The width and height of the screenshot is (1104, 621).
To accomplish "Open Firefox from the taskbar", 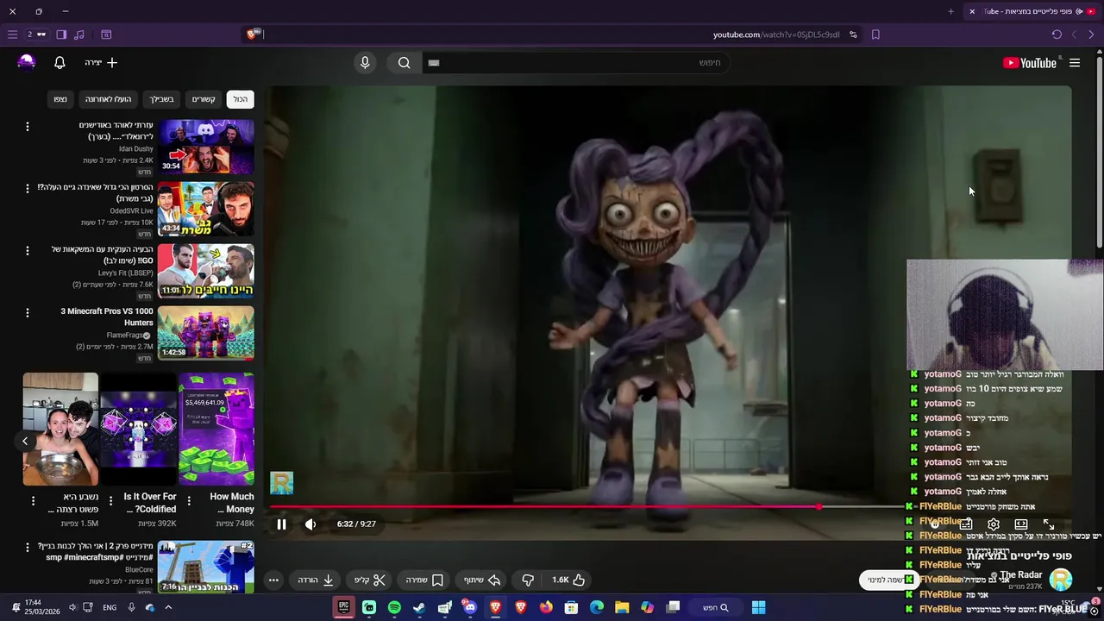I will pyautogui.click(x=546, y=607).
